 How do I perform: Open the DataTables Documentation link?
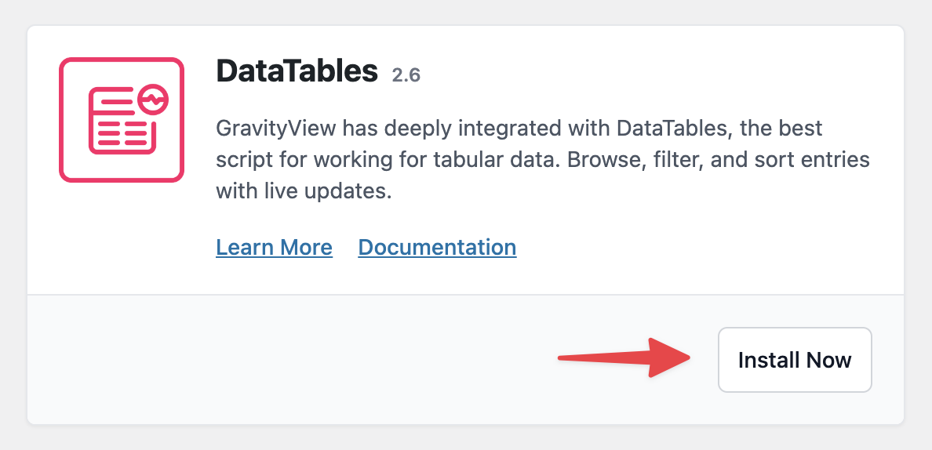(x=437, y=248)
